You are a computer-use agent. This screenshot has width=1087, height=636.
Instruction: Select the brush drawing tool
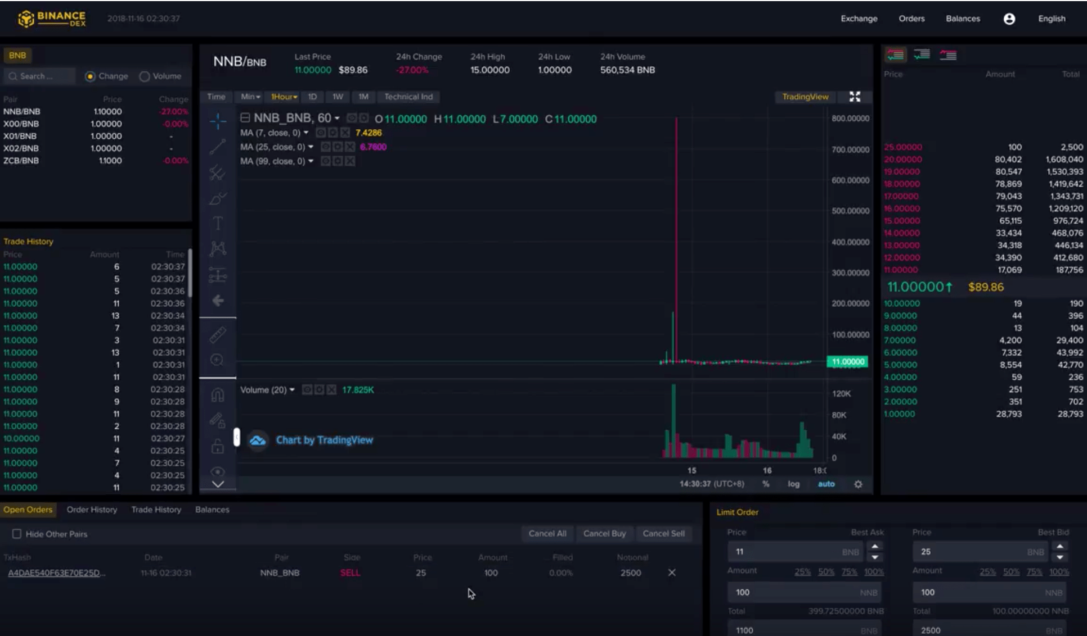[218, 198]
